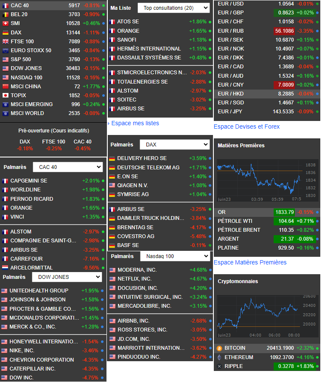This screenshot has height=382, width=322.
Task: Click TOTALENERGIES SE in Ma Liste
Action: [x=143, y=82]
